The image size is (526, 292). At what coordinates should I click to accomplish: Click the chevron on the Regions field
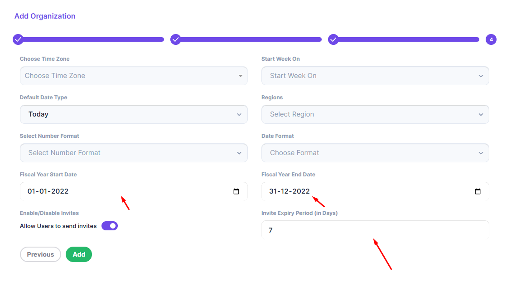(x=481, y=114)
